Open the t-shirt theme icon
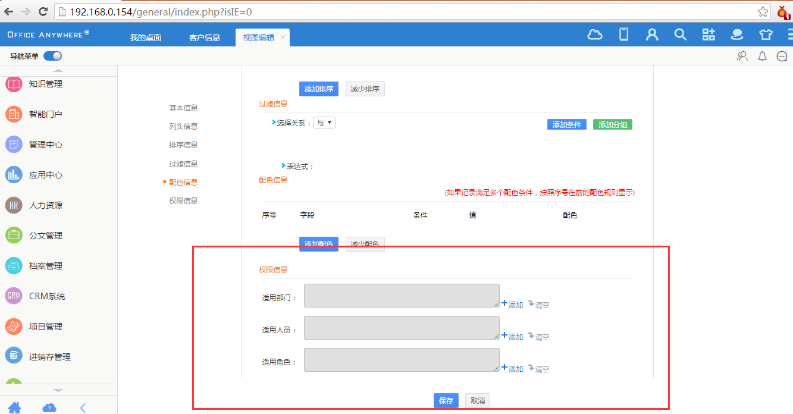Screen dimensions: 793x414 pyautogui.click(x=766, y=34)
